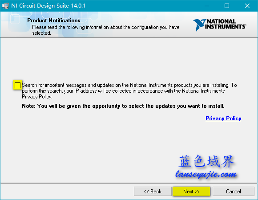258x200 pixels.
Task: Close the NI Circuit Design Suite window
Action: point(247,6)
